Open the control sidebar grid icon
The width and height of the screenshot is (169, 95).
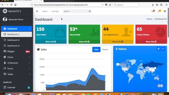165,11
